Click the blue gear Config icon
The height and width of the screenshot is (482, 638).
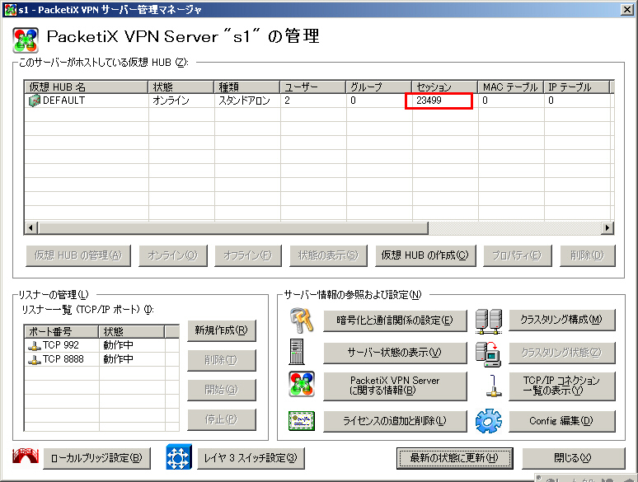click(488, 421)
